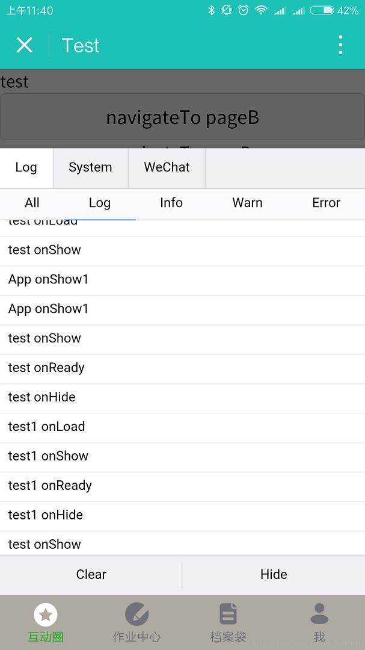Open 作业中心 pencil icon tab
This screenshot has height=650, width=365.
[136, 615]
